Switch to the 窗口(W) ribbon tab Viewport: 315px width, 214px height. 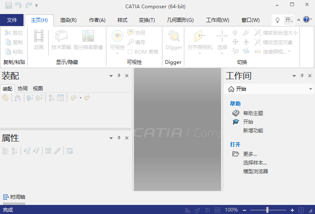[251, 20]
